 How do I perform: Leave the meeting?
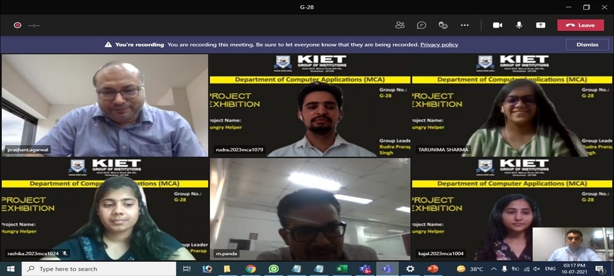(x=580, y=25)
